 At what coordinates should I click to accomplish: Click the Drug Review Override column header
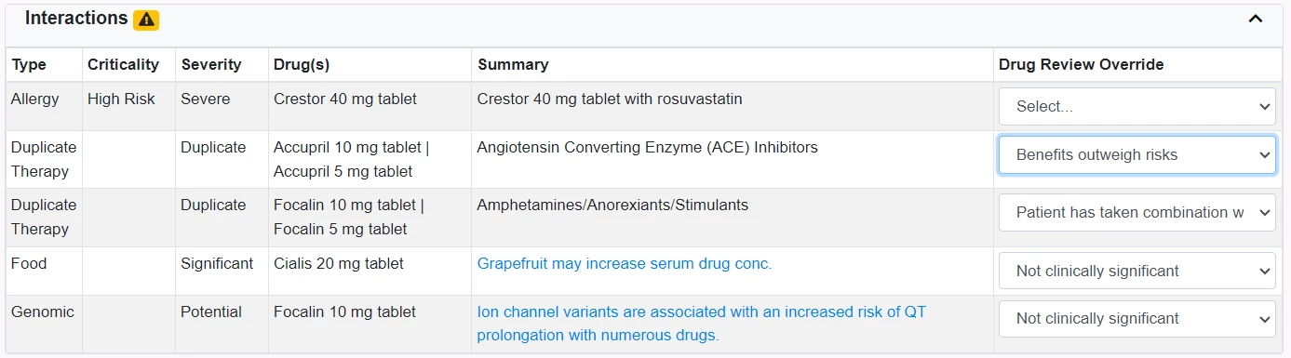(1082, 64)
